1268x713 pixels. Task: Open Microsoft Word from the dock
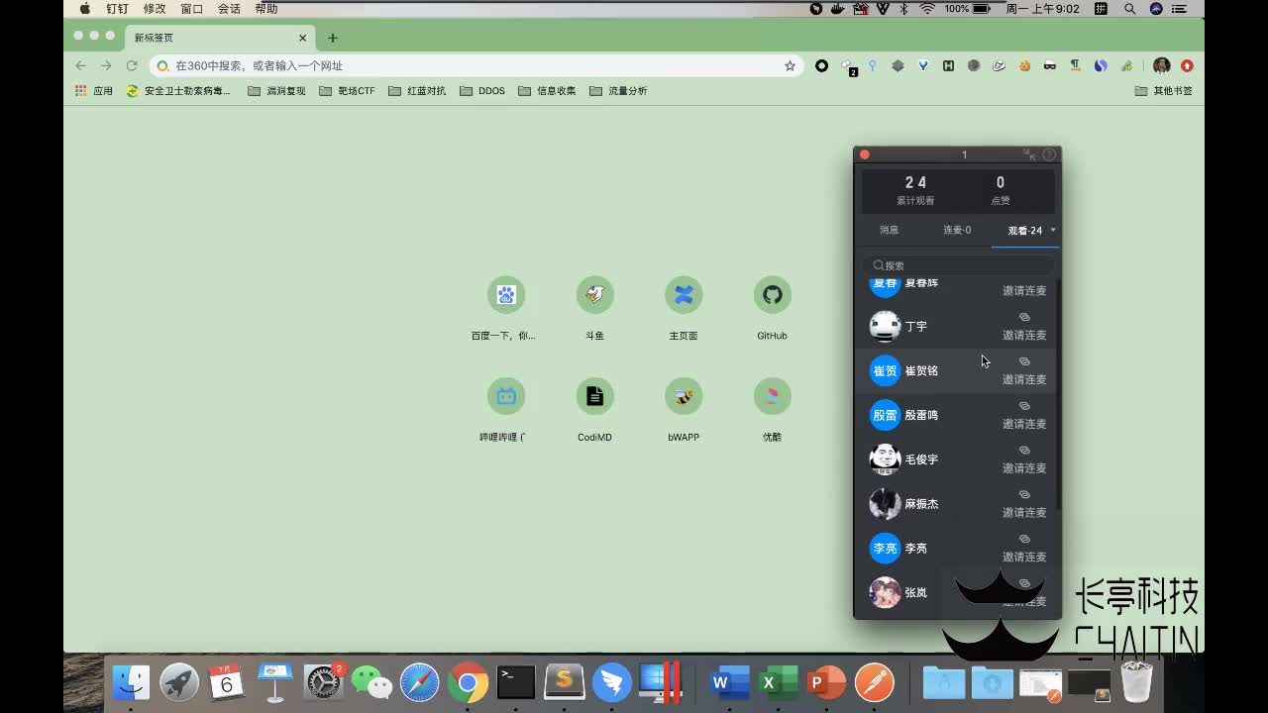click(730, 682)
